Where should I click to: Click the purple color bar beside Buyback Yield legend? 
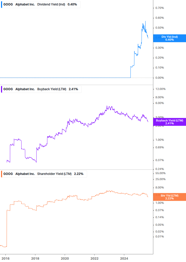coord(2,89)
